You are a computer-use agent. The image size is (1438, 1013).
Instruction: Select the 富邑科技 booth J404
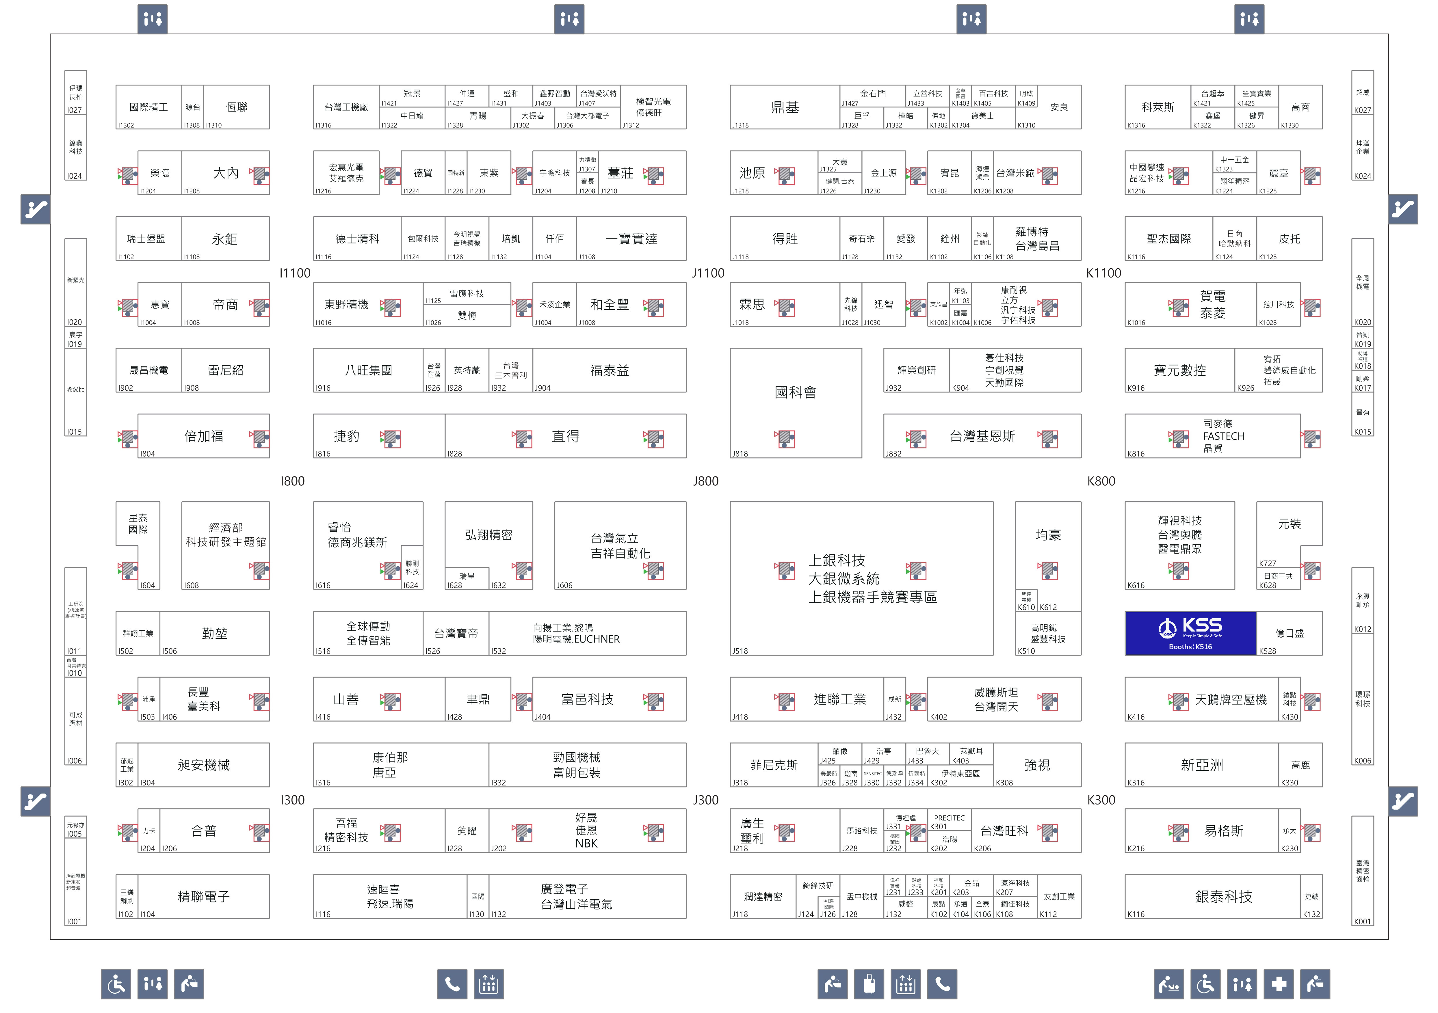[610, 699]
